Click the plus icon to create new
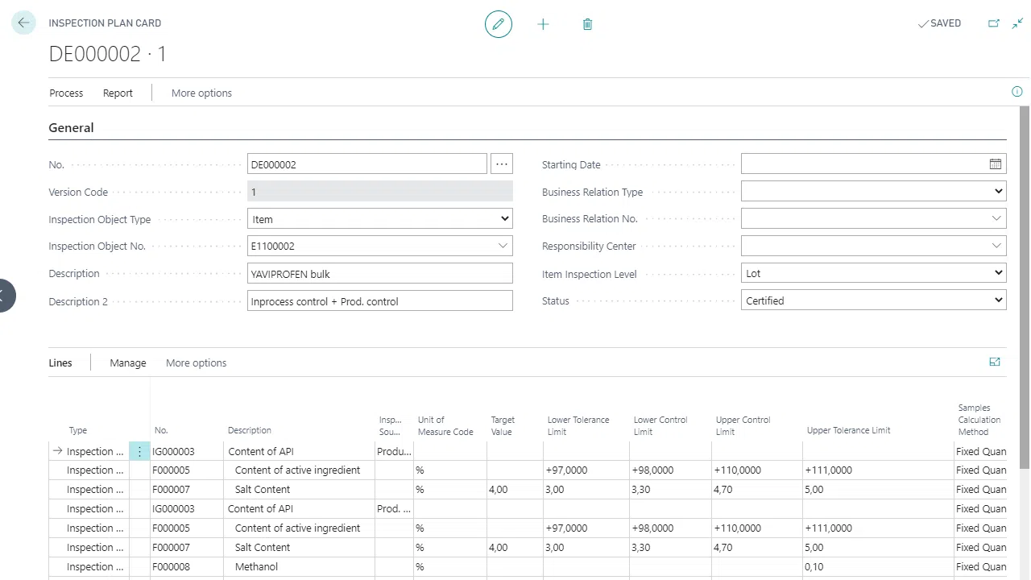The height and width of the screenshot is (580, 1031). tap(543, 24)
